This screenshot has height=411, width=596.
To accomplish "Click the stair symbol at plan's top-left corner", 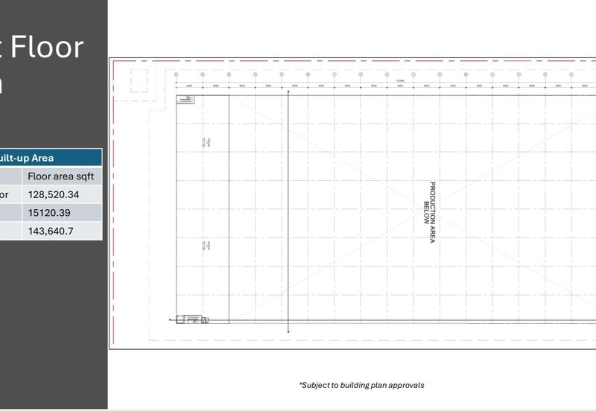I will click(186, 100).
